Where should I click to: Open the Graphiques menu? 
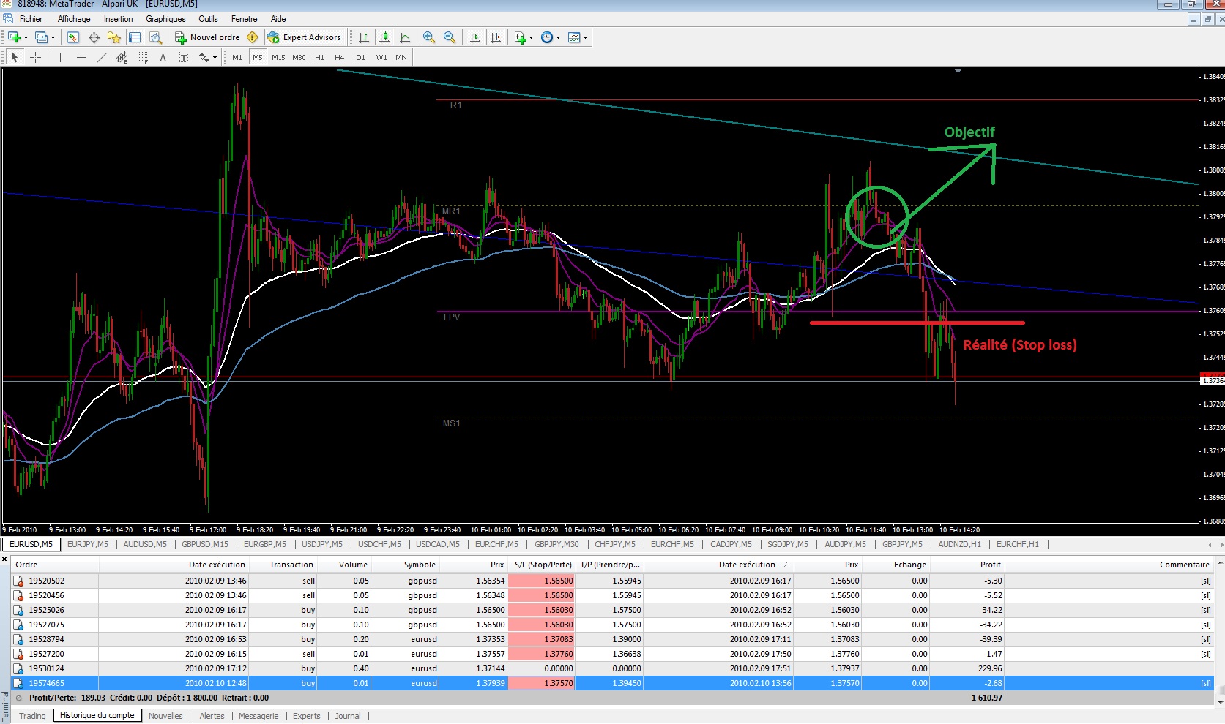coord(165,19)
